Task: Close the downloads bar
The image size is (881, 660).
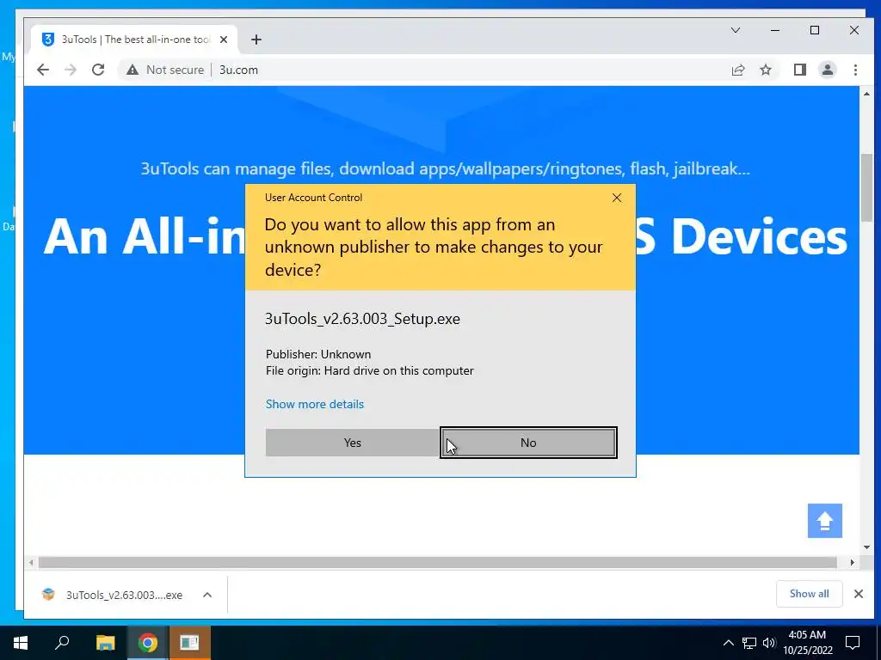Action: click(859, 594)
